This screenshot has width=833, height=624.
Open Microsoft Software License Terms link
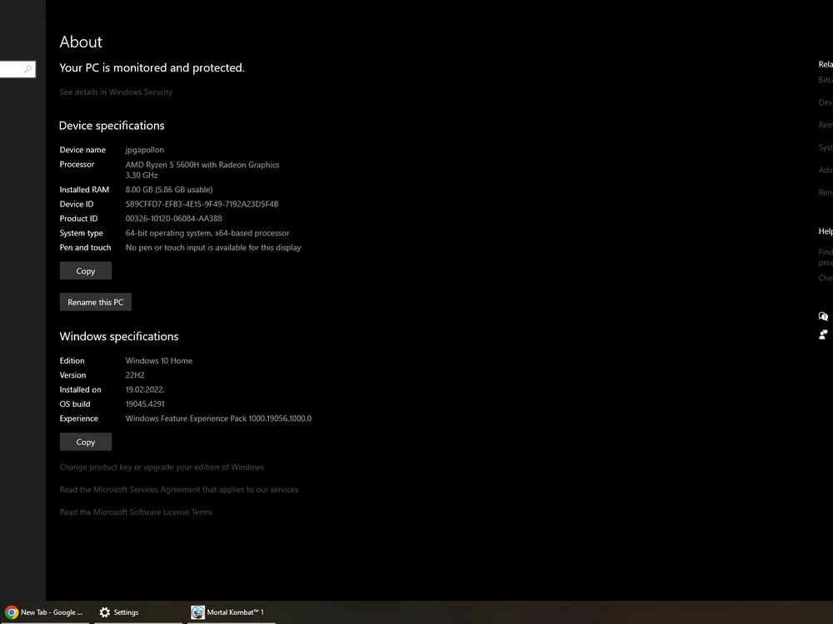[x=136, y=513]
